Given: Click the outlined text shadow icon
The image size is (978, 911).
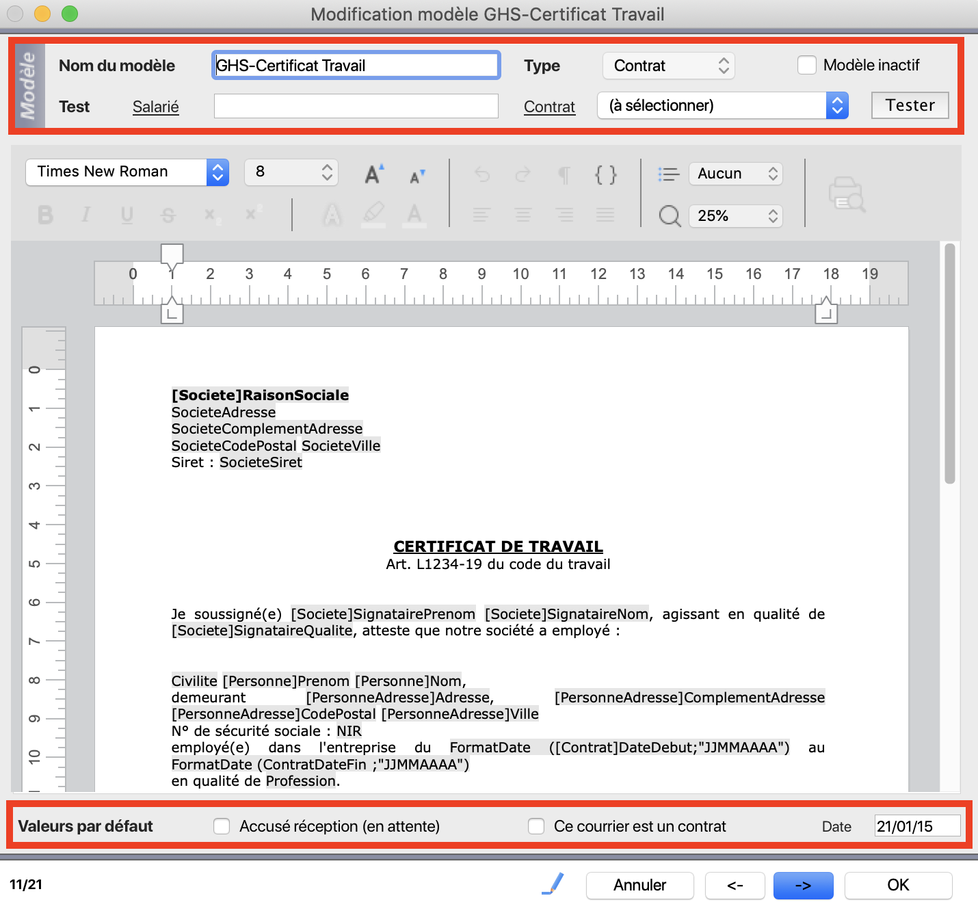Looking at the screenshot, I should click(x=332, y=215).
